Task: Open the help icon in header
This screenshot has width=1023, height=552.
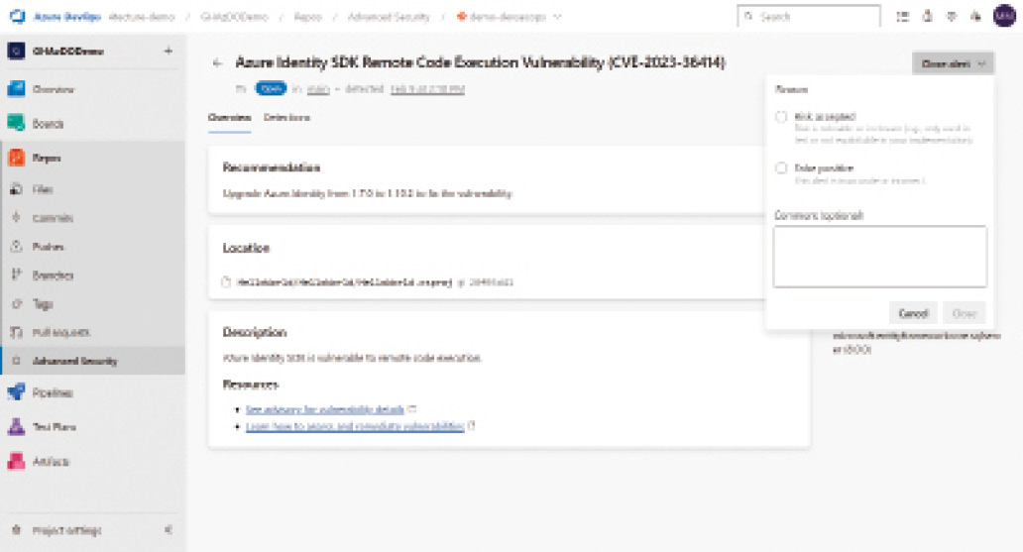Action: tap(952, 16)
